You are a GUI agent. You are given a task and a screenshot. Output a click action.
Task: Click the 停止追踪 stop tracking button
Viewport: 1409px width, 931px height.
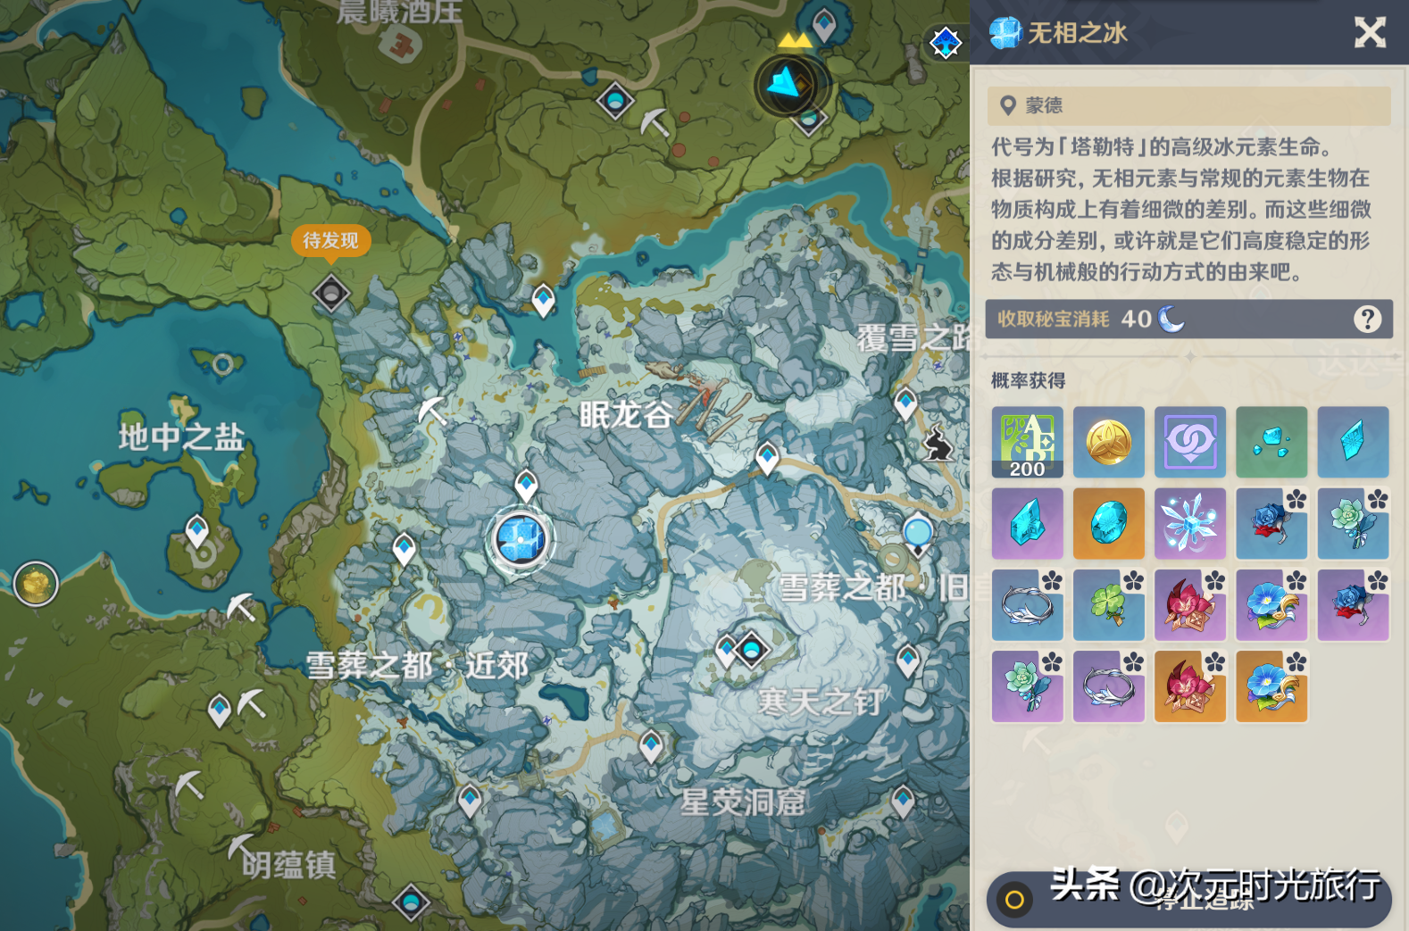(x=1189, y=900)
